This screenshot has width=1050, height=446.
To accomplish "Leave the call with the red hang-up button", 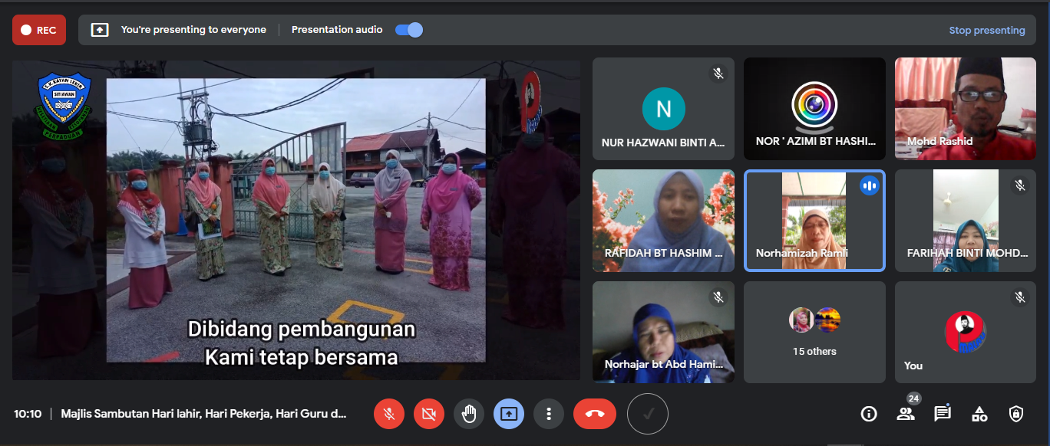I will click(595, 414).
